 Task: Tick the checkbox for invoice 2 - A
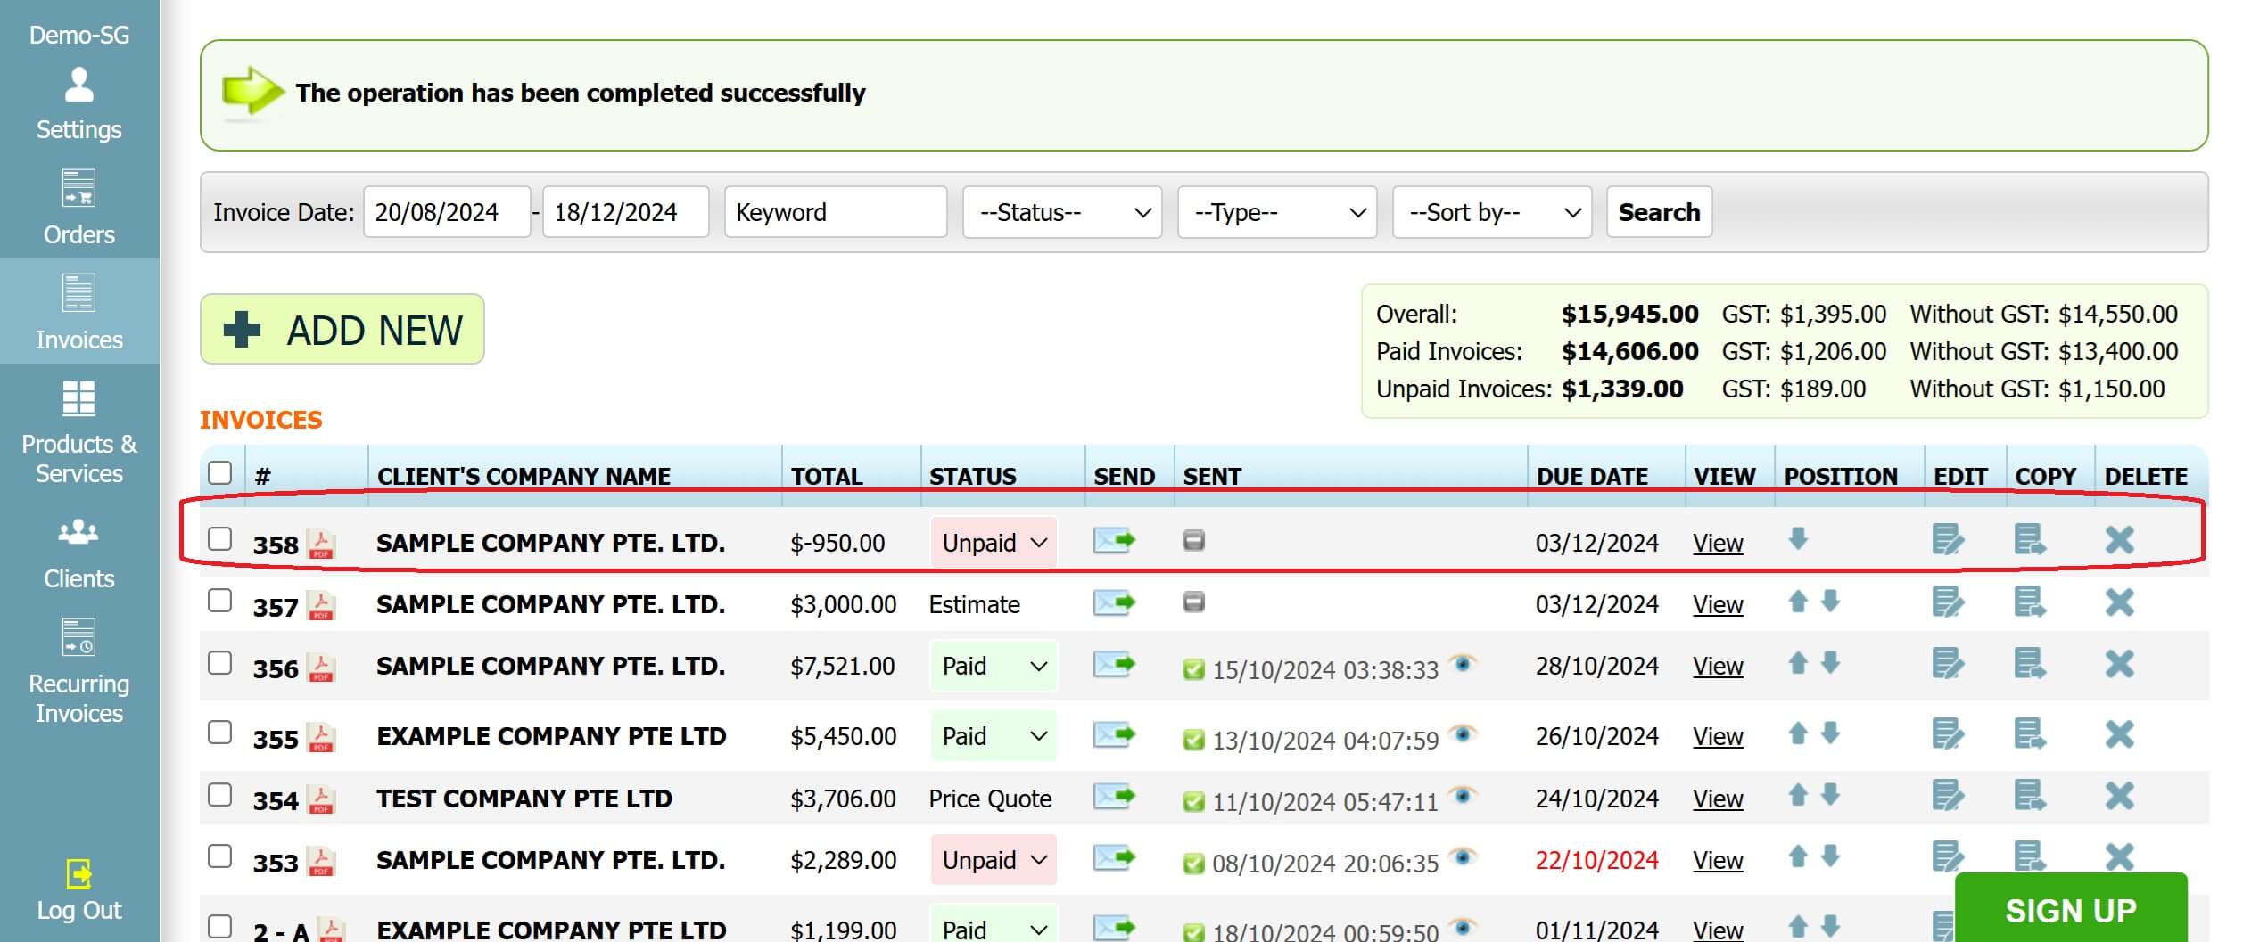[x=219, y=927]
